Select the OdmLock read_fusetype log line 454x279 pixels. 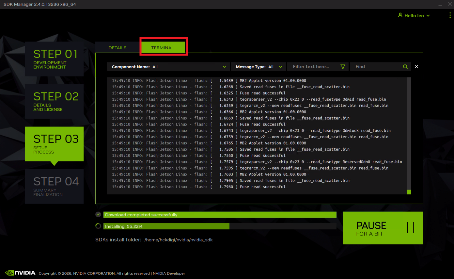251,131
